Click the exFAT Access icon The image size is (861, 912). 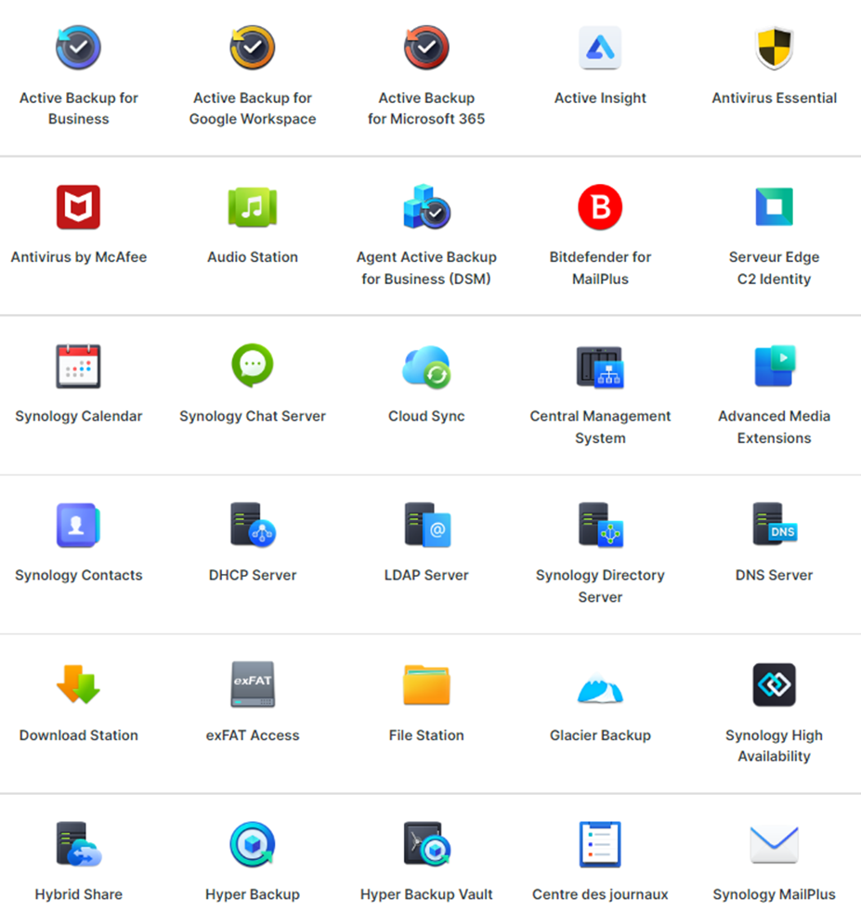253,684
